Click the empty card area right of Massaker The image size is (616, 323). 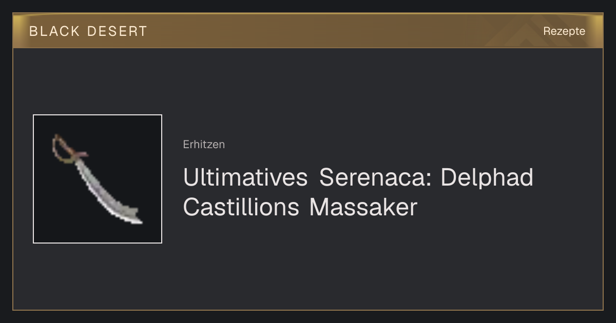pyautogui.click(x=508, y=207)
